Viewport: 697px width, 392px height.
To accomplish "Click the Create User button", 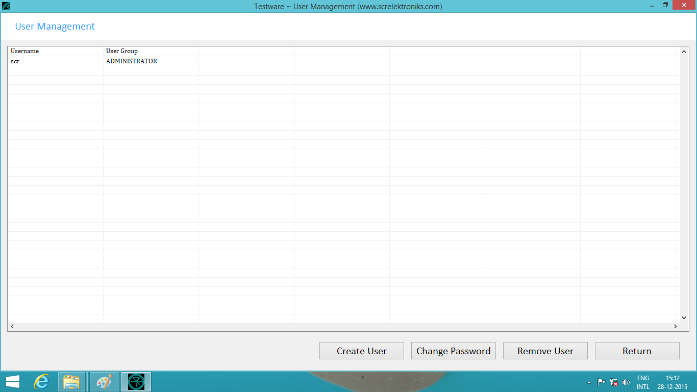I will click(x=361, y=351).
